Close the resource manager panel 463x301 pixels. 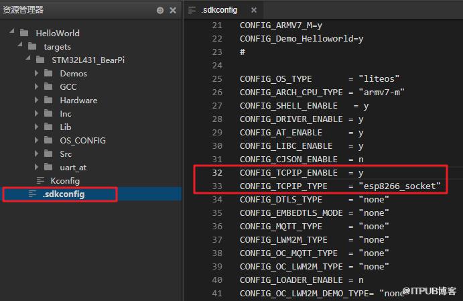173,10
